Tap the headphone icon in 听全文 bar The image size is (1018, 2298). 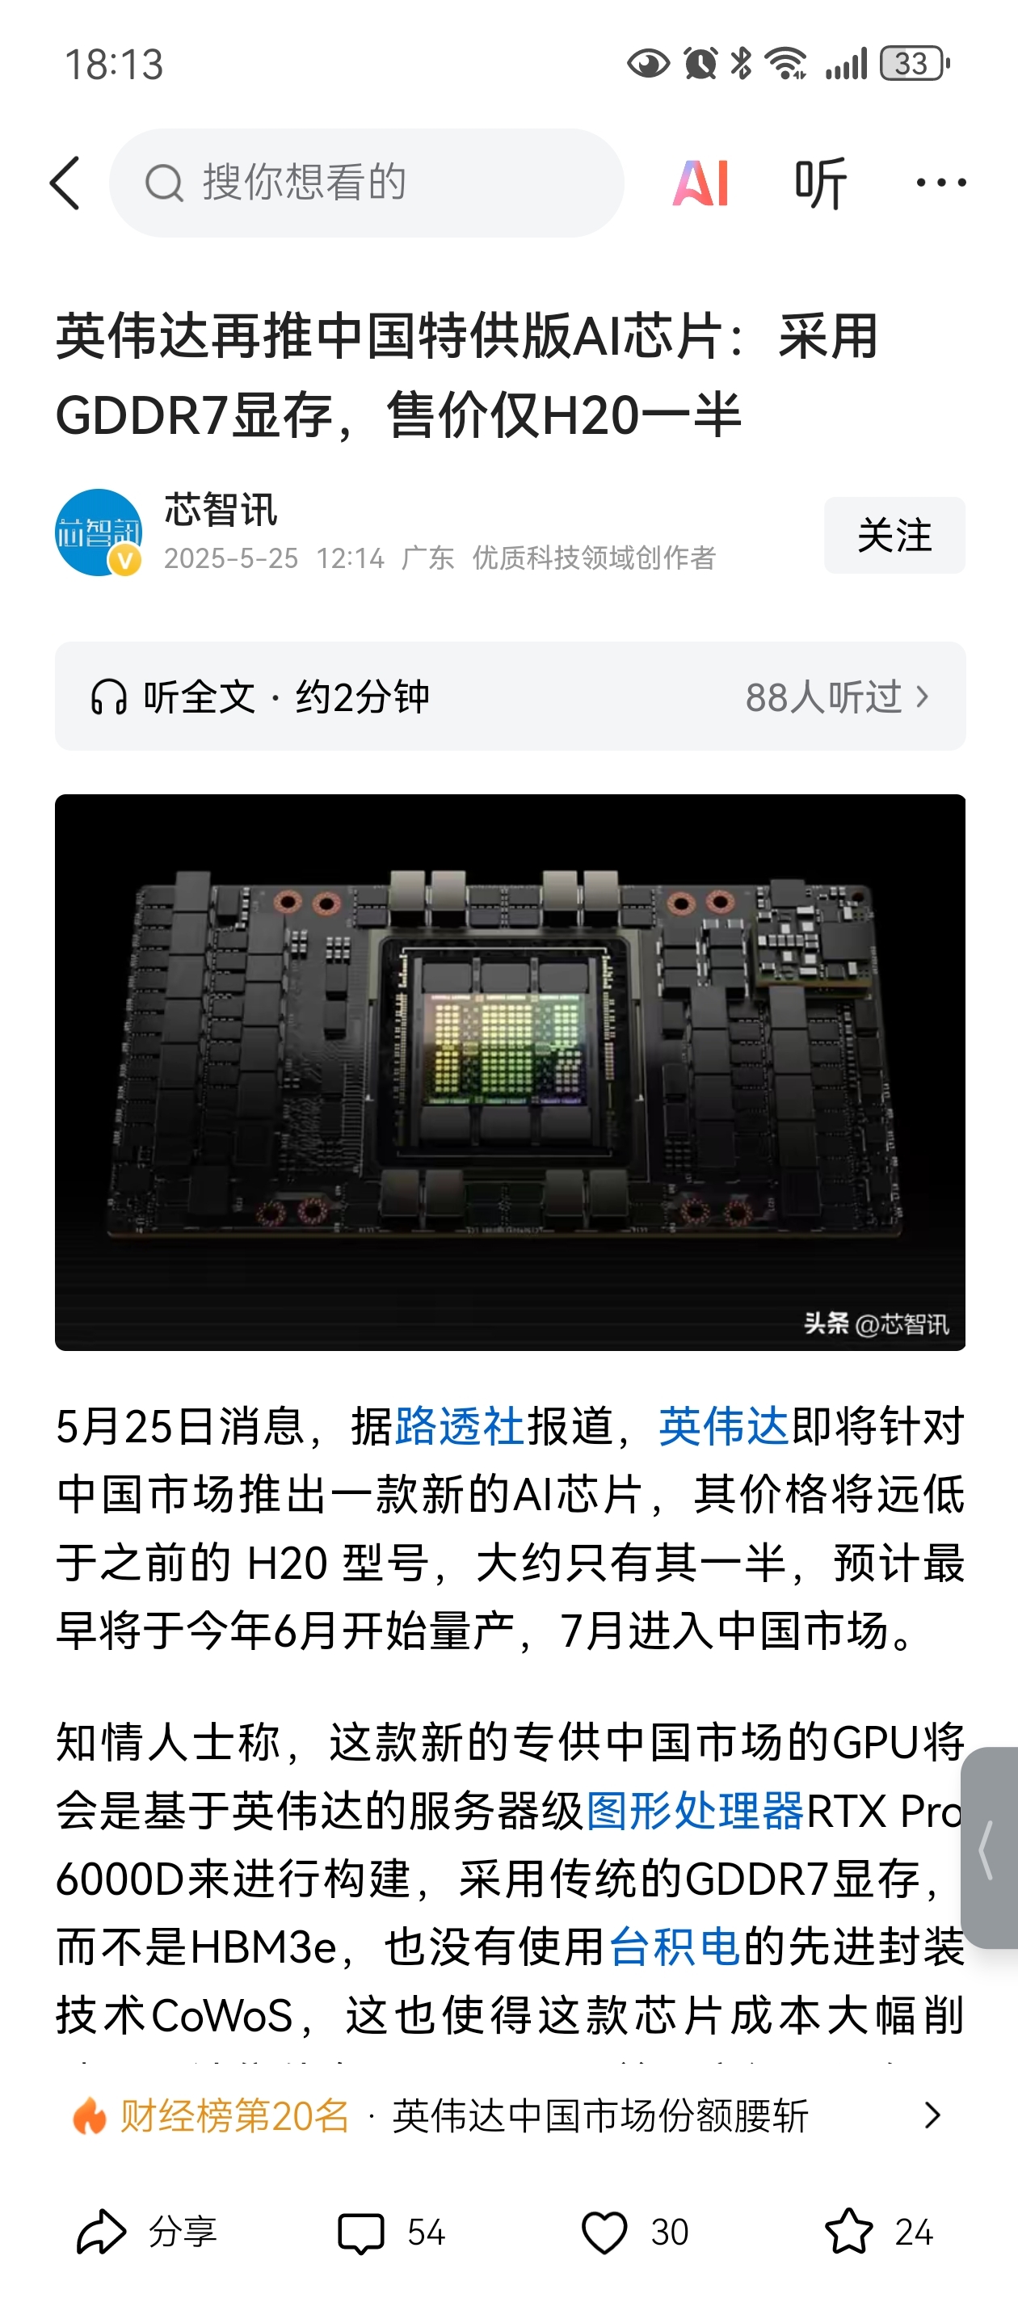(109, 697)
